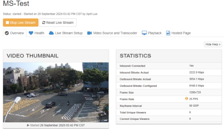Click the Overview checkmark icon
This screenshot has width=224, height=130.
pos(7,33)
